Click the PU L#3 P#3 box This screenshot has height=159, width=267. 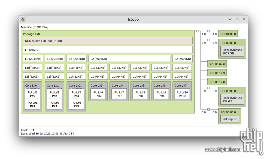54,104
